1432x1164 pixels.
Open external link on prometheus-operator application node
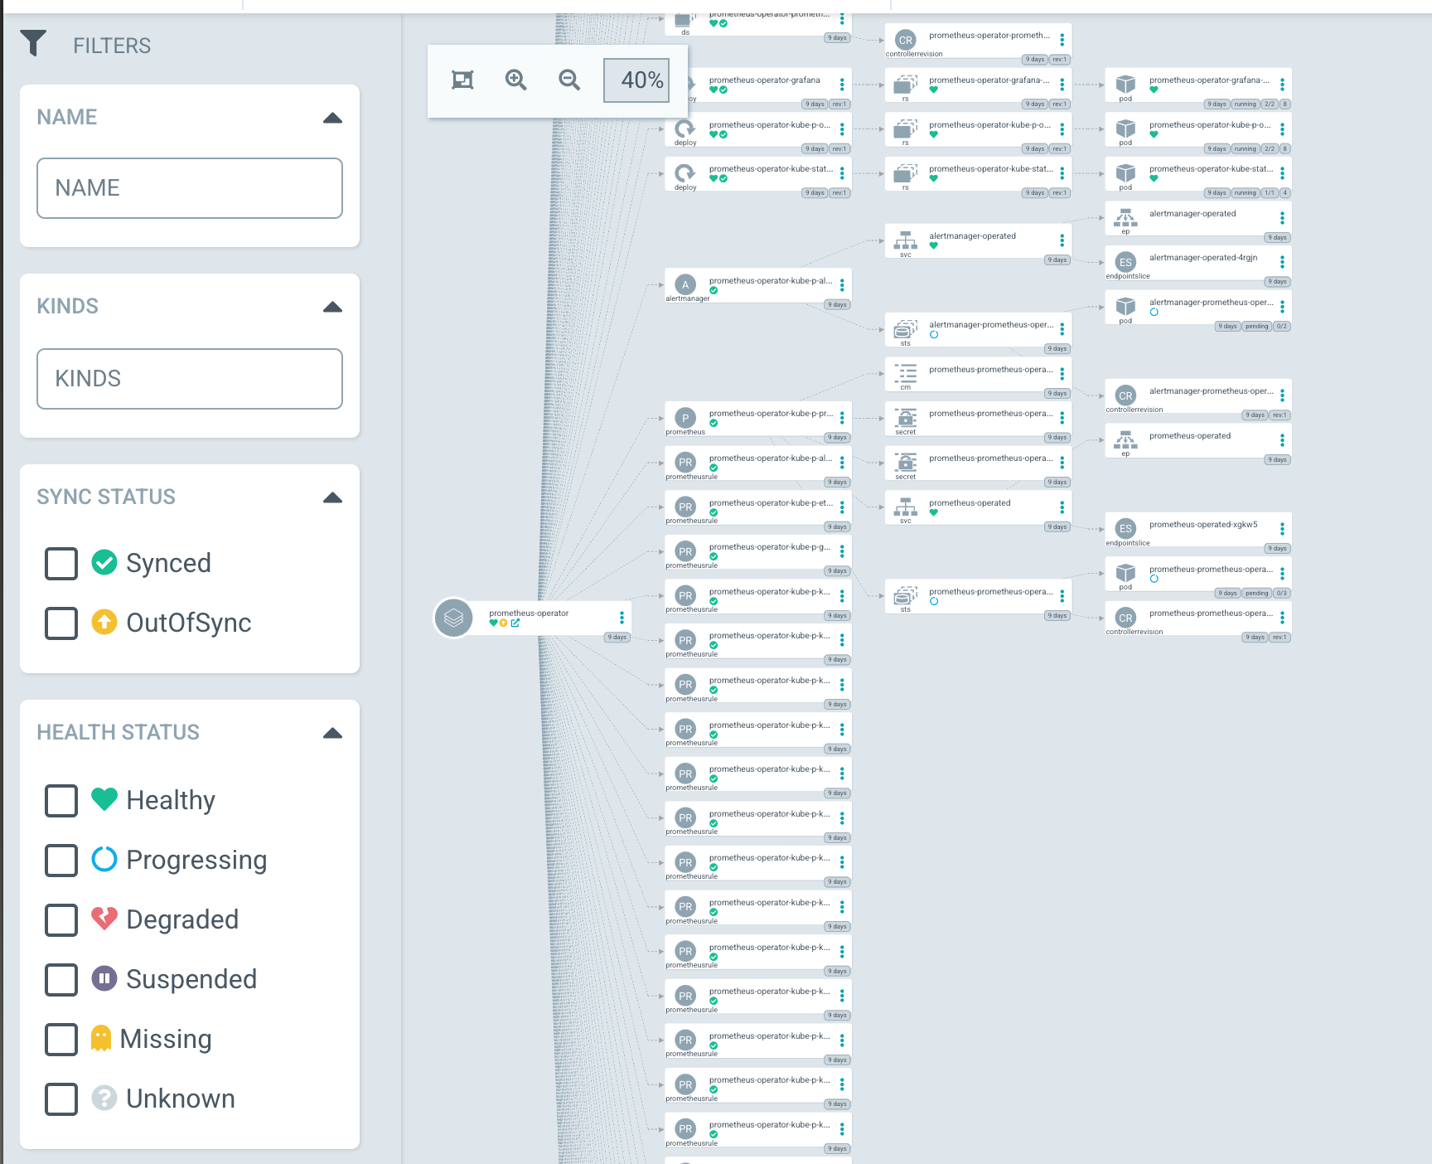[x=515, y=623]
